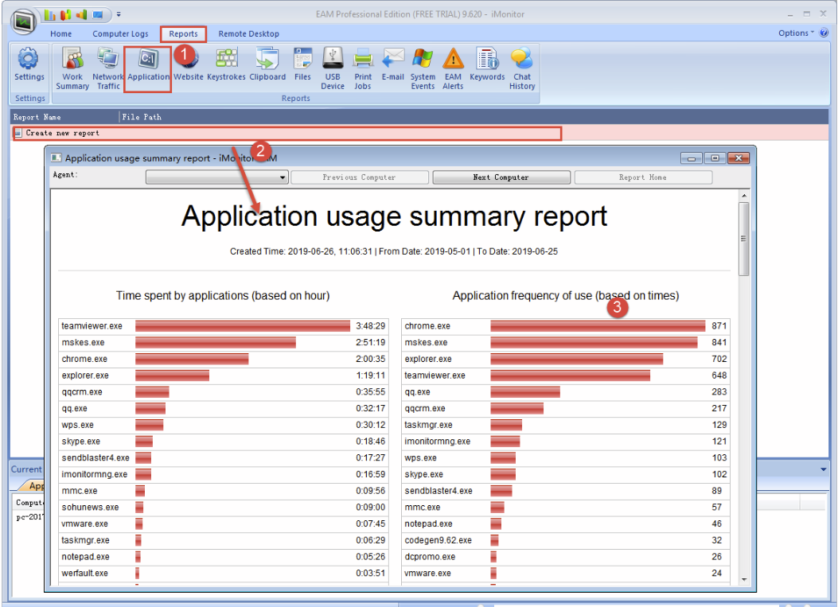Image resolution: width=838 pixels, height=607 pixels.
Task: Click the report scrollbar up arrow
Action: point(744,196)
